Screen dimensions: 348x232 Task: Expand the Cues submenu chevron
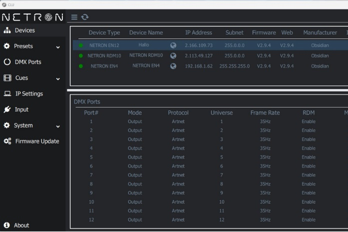[x=58, y=79]
